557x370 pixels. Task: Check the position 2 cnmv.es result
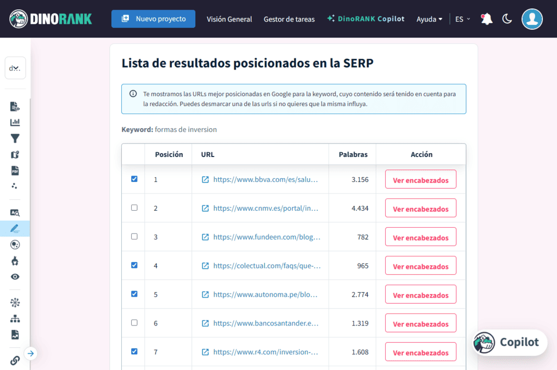click(134, 208)
